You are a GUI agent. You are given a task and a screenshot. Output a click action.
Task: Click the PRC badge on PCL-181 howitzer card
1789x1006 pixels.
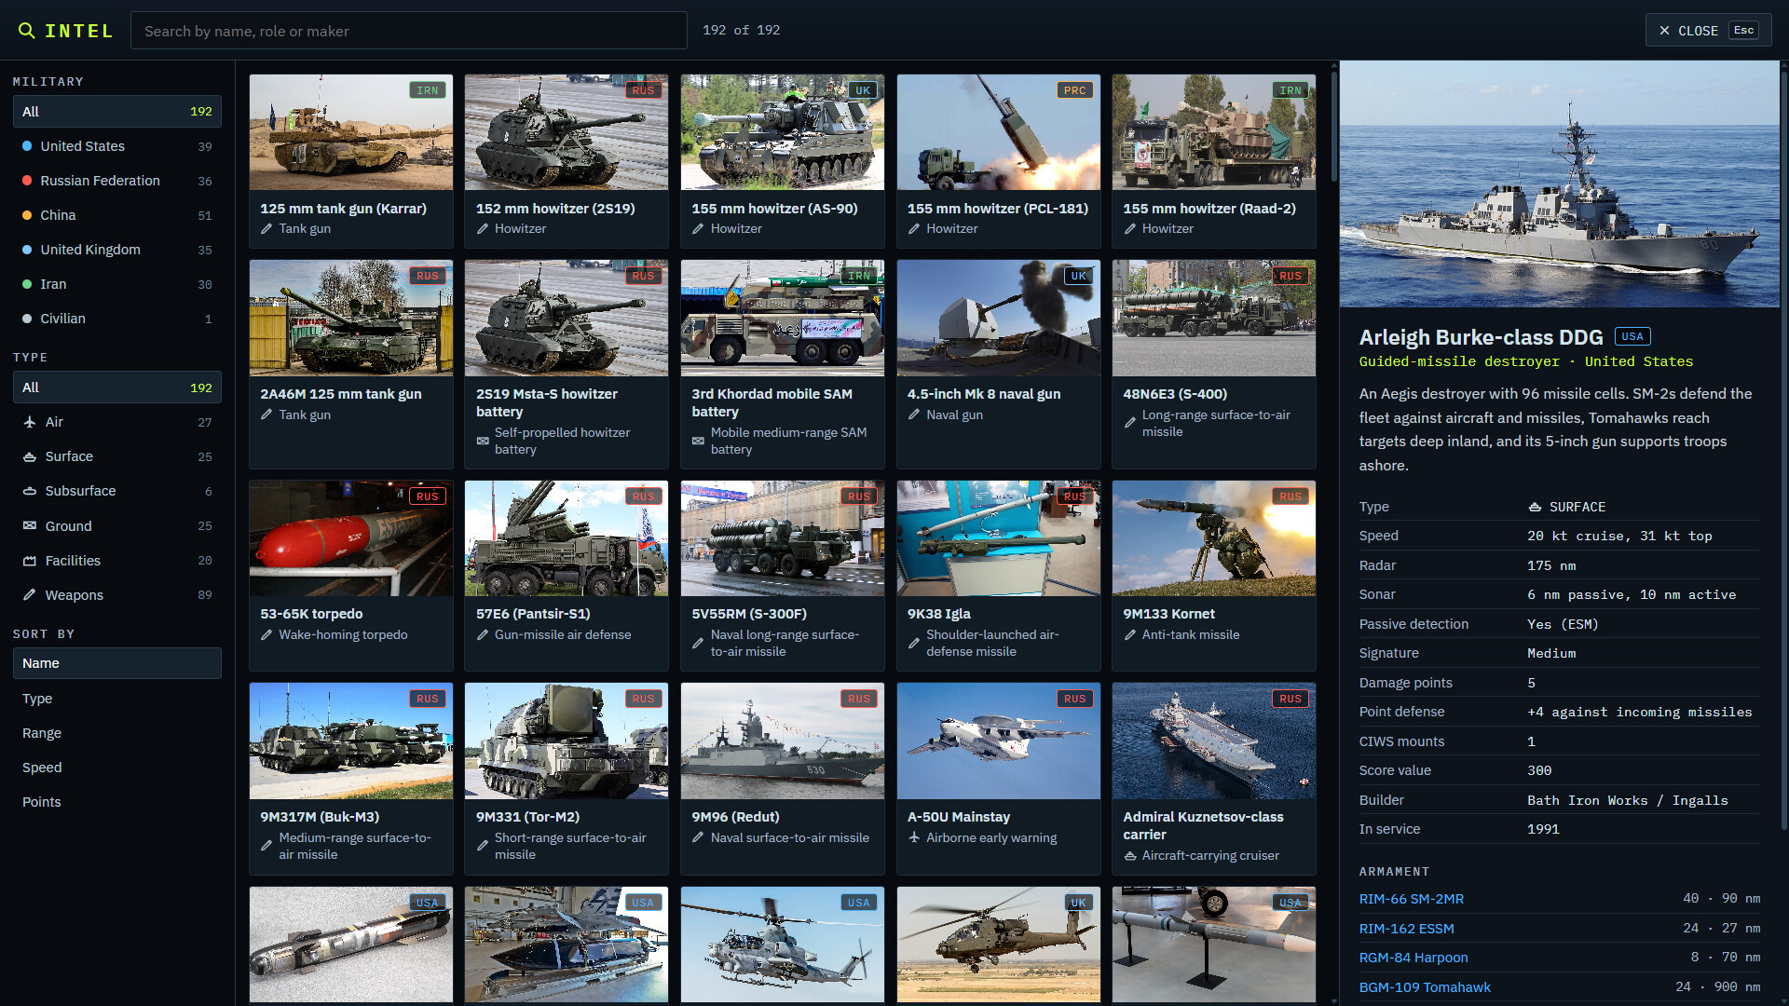click(x=1075, y=90)
